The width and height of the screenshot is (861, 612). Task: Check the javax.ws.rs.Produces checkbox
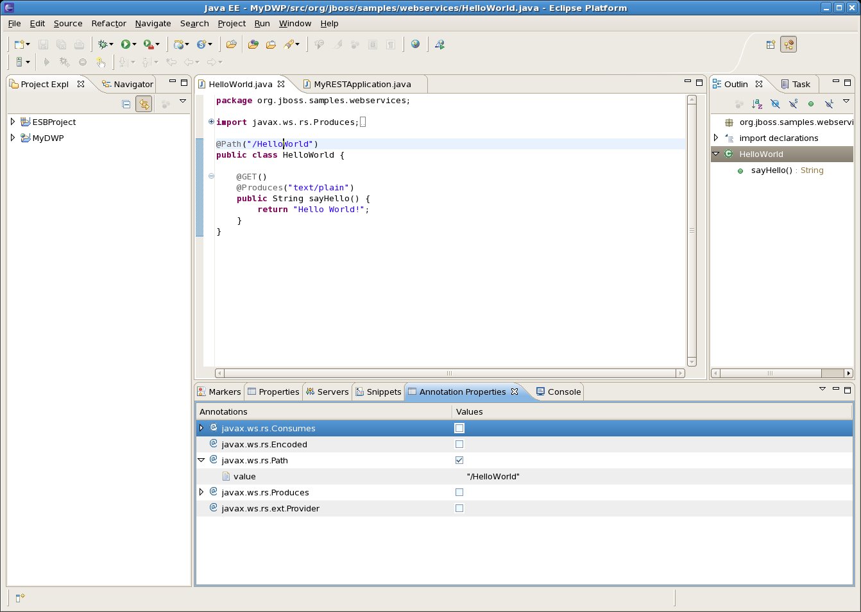459,492
